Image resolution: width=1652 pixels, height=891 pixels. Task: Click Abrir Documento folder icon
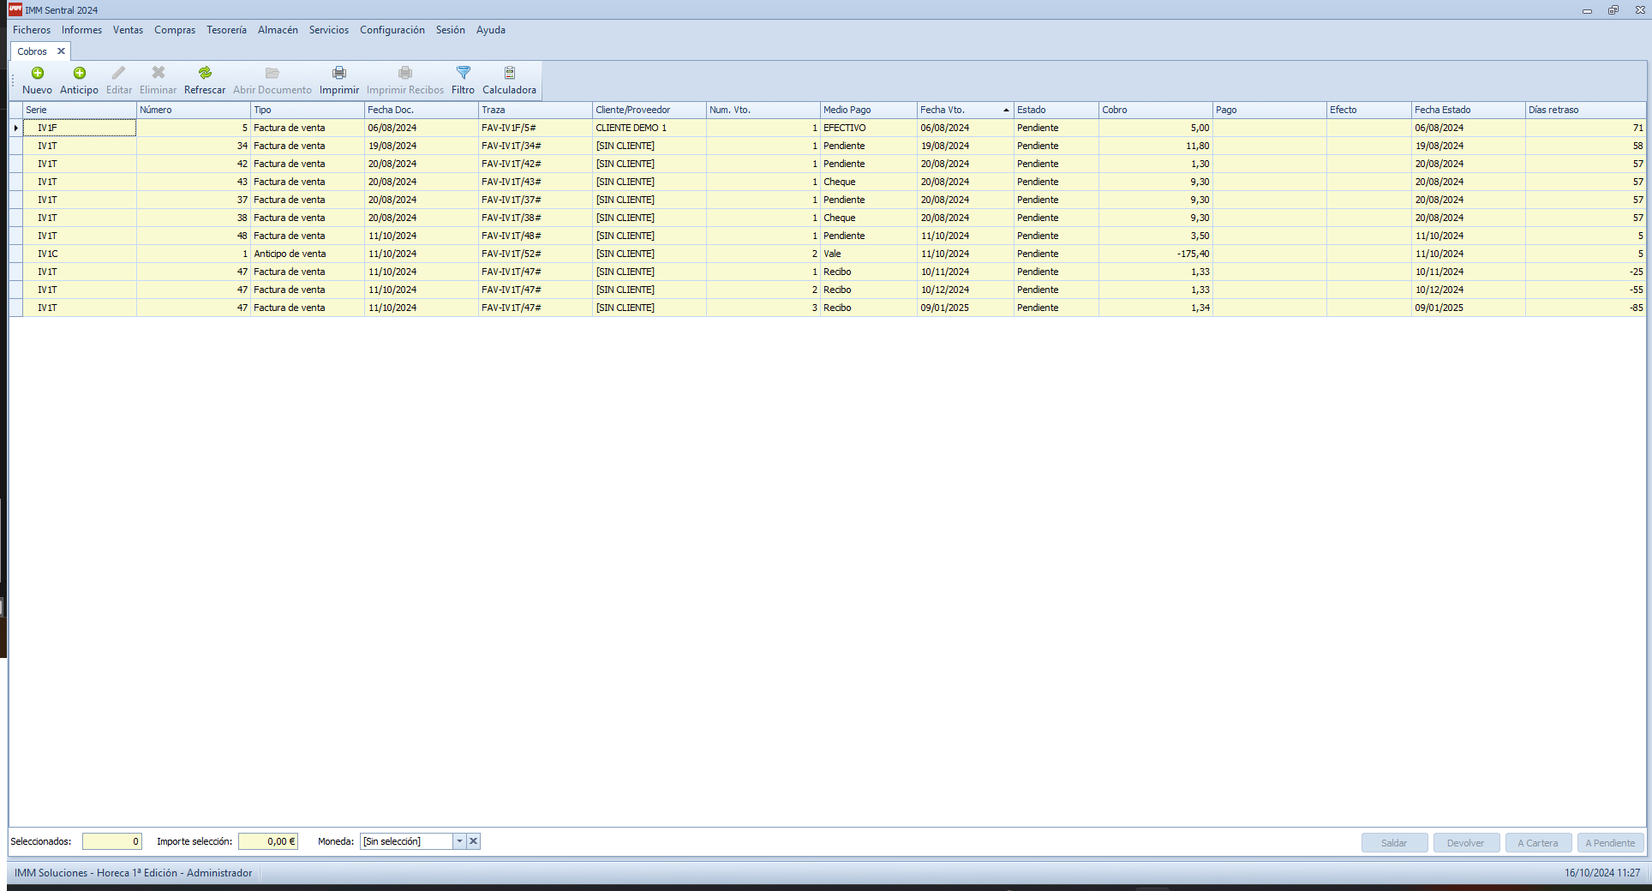tap(272, 73)
